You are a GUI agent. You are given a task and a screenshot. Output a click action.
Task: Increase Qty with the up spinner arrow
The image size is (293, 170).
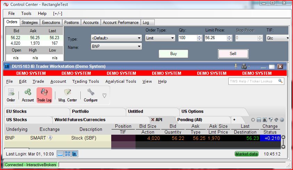(200, 37)
